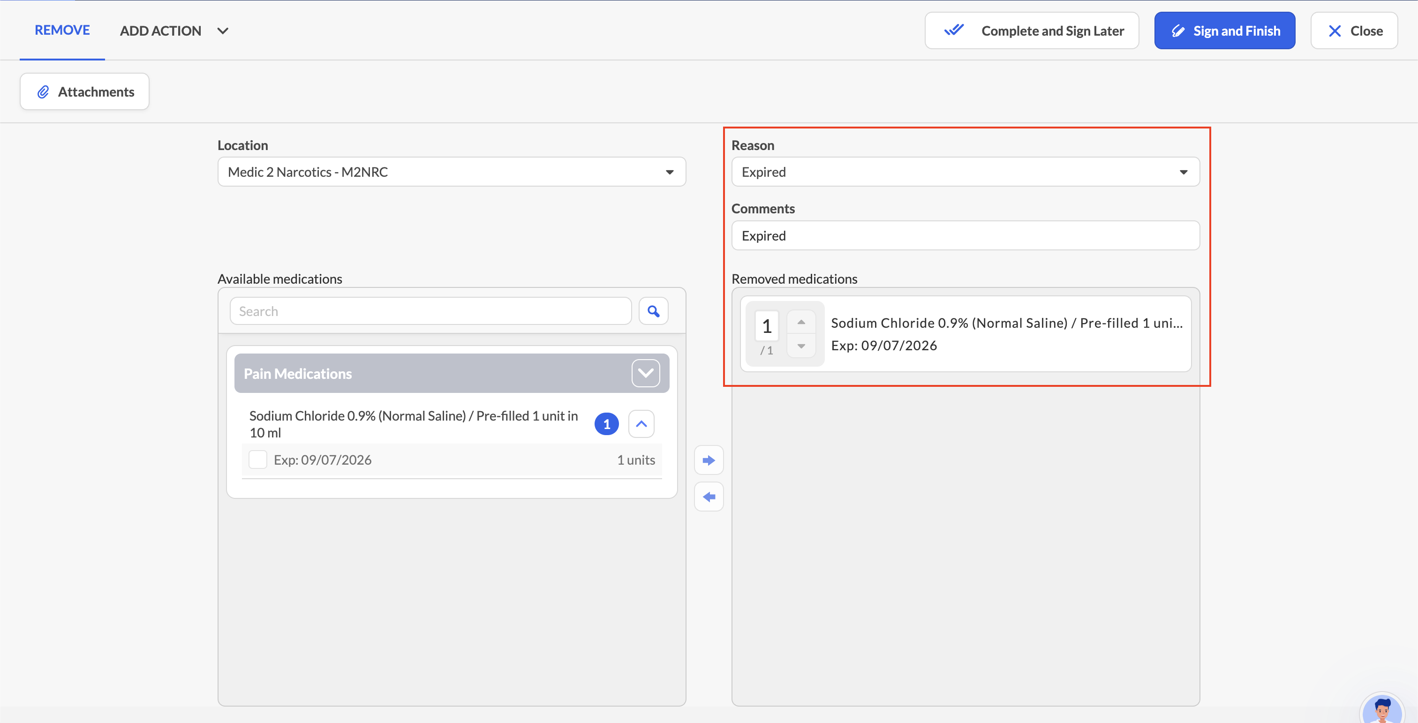The height and width of the screenshot is (723, 1418).
Task: Move selected medication right with arrow
Action: [x=709, y=460]
